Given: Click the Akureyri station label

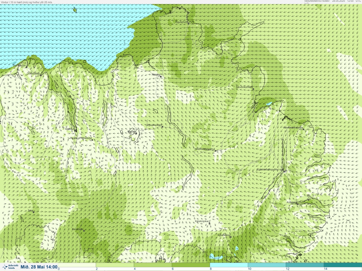Looking at the screenshot, I should pos(70,129).
